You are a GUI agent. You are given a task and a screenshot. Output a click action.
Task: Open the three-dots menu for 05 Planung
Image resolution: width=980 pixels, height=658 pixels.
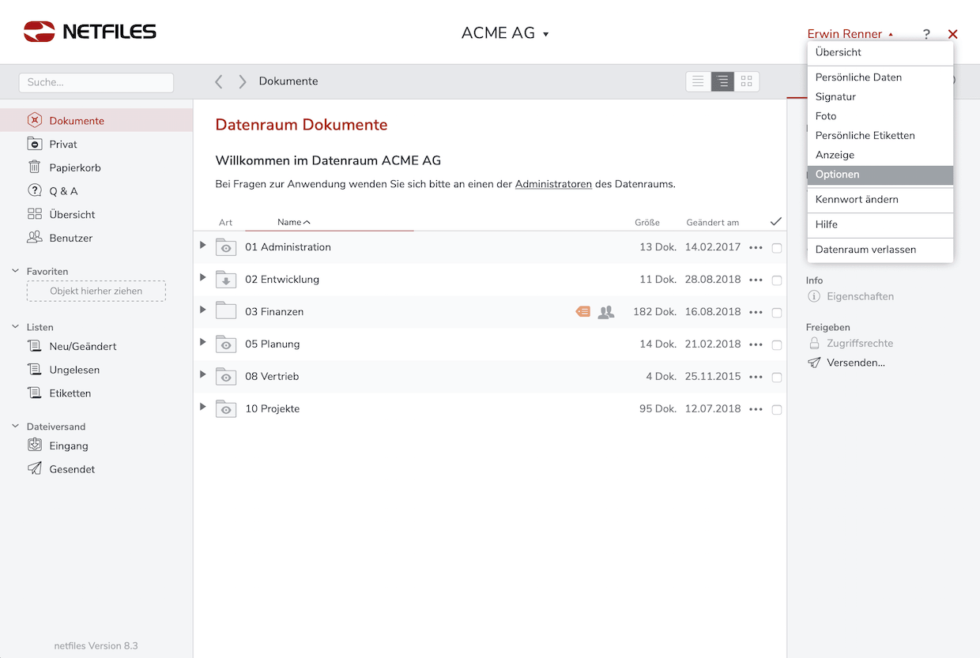coord(756,344)
